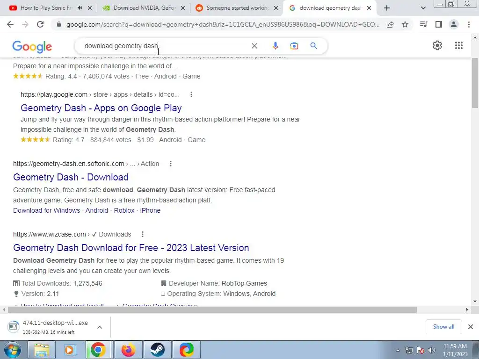This screenshot has width=479, height=359.
Task: Click the Action Center flag tray icon
Action: 421,350
